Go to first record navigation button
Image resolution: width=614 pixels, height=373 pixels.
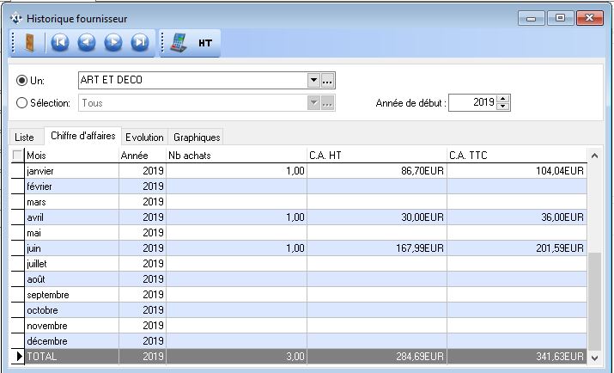pyautogui.click(x=59, y=43)
